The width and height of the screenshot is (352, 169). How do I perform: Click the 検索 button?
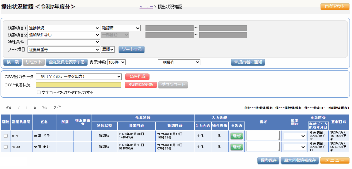13,62
